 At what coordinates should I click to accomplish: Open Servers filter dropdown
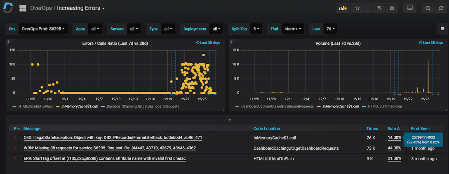coord(134,29)
